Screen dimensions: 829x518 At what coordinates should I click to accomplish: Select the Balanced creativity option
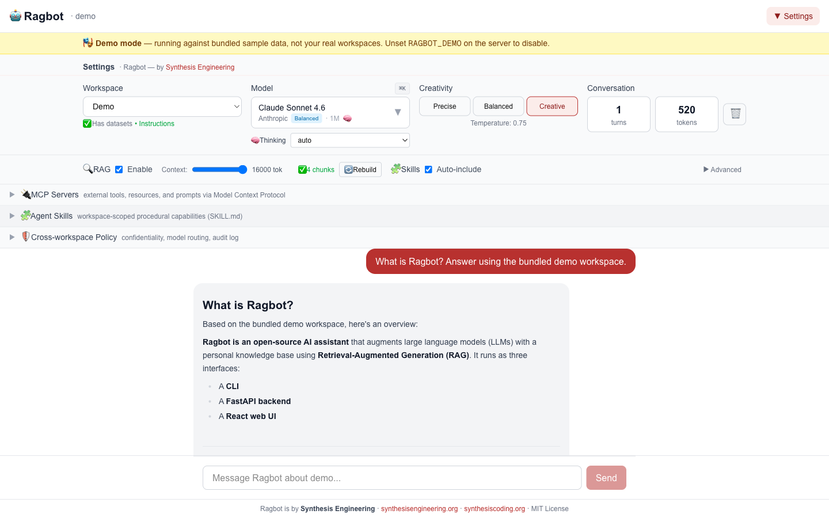pyautogui.click(x=499, y=106)
